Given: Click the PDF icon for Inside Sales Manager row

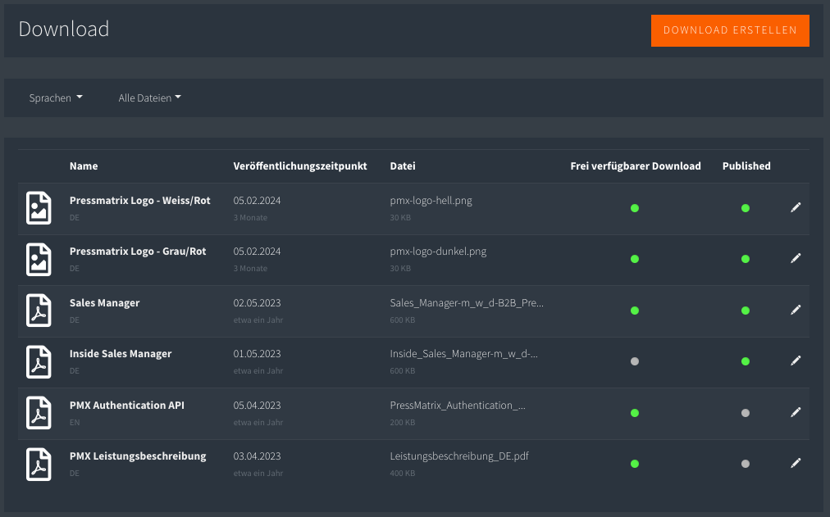Looking at the screenshot, I should point(39,362).
